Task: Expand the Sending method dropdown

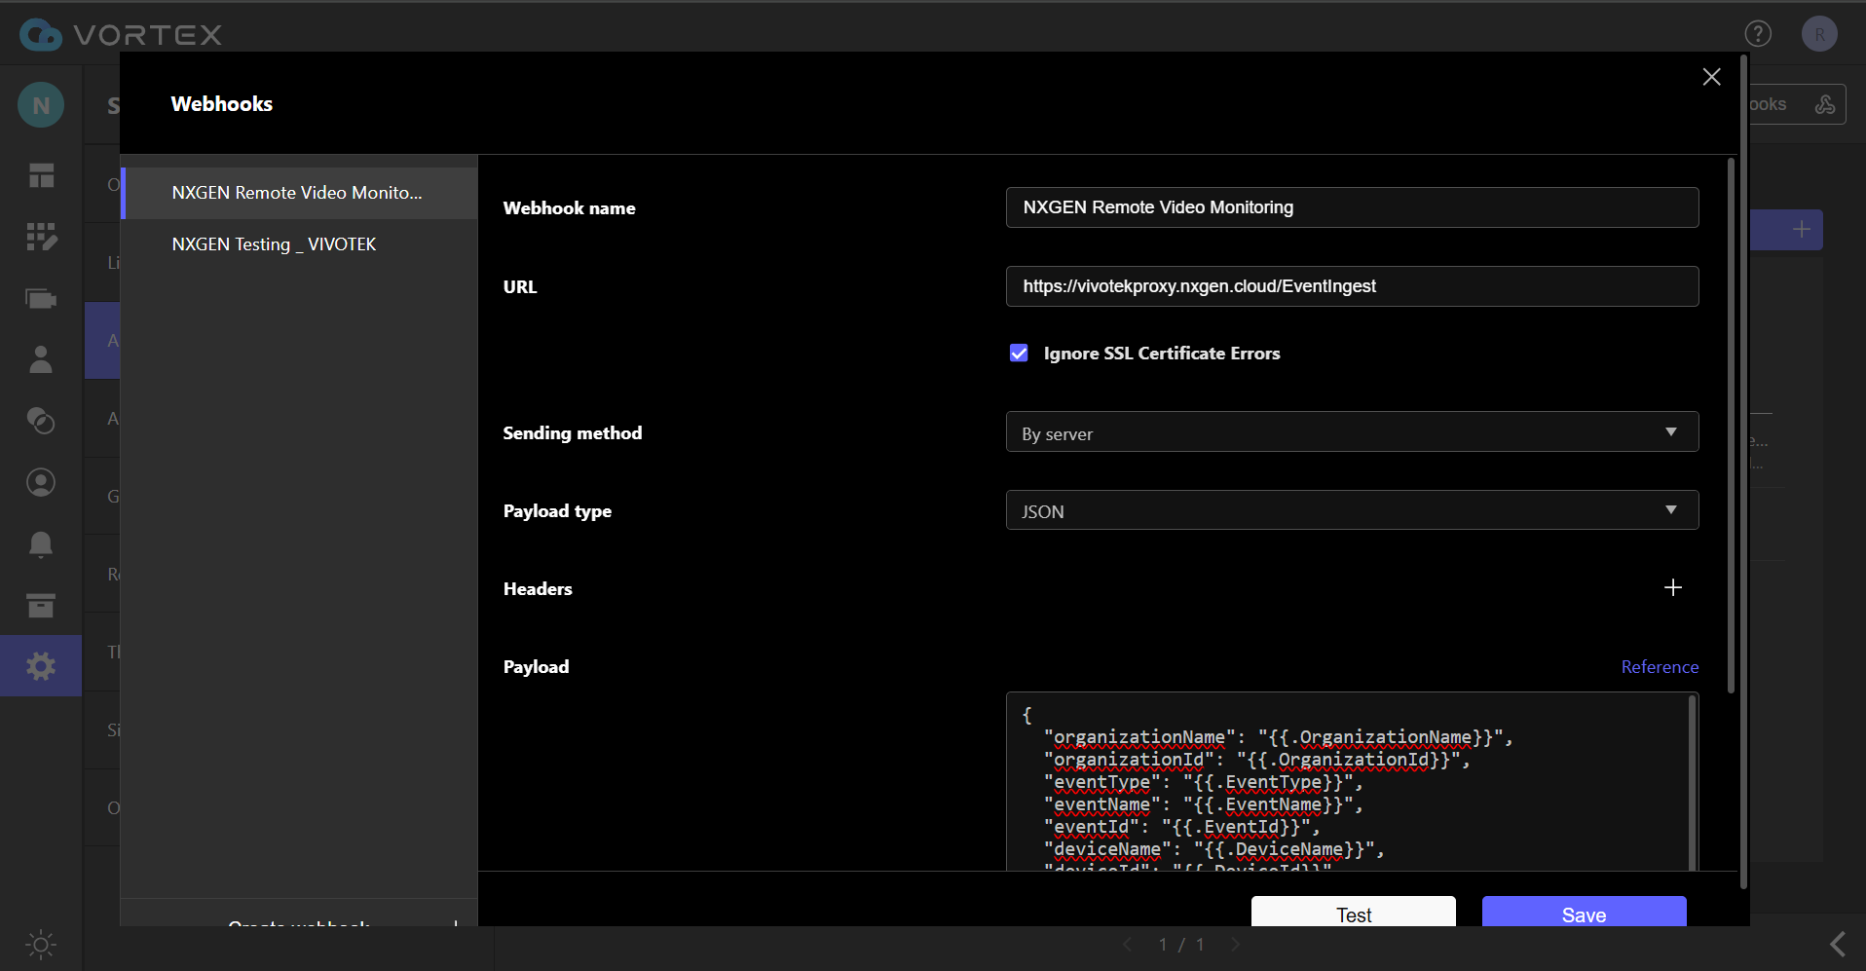Action: 1351,432
